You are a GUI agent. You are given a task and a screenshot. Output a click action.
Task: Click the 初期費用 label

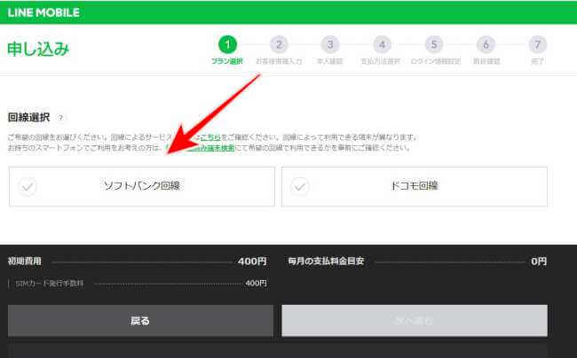point(25,261)
